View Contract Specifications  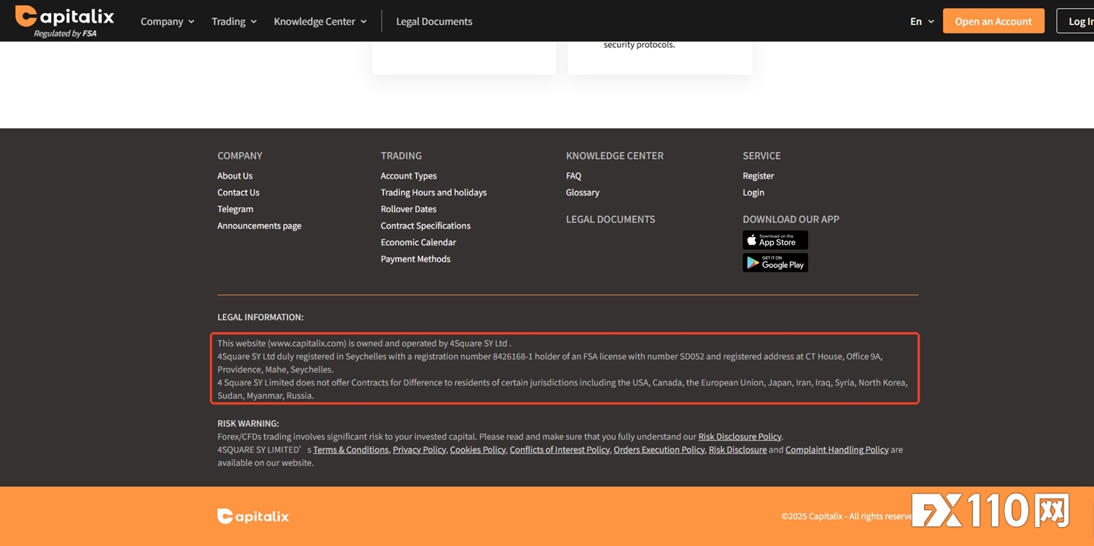point(426,226)
